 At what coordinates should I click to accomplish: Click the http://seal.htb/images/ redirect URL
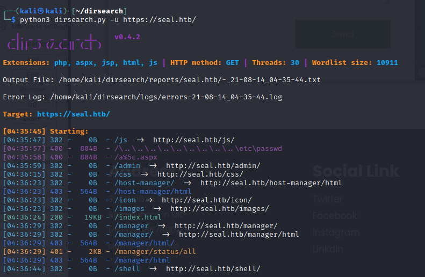(x=219, y=209)
